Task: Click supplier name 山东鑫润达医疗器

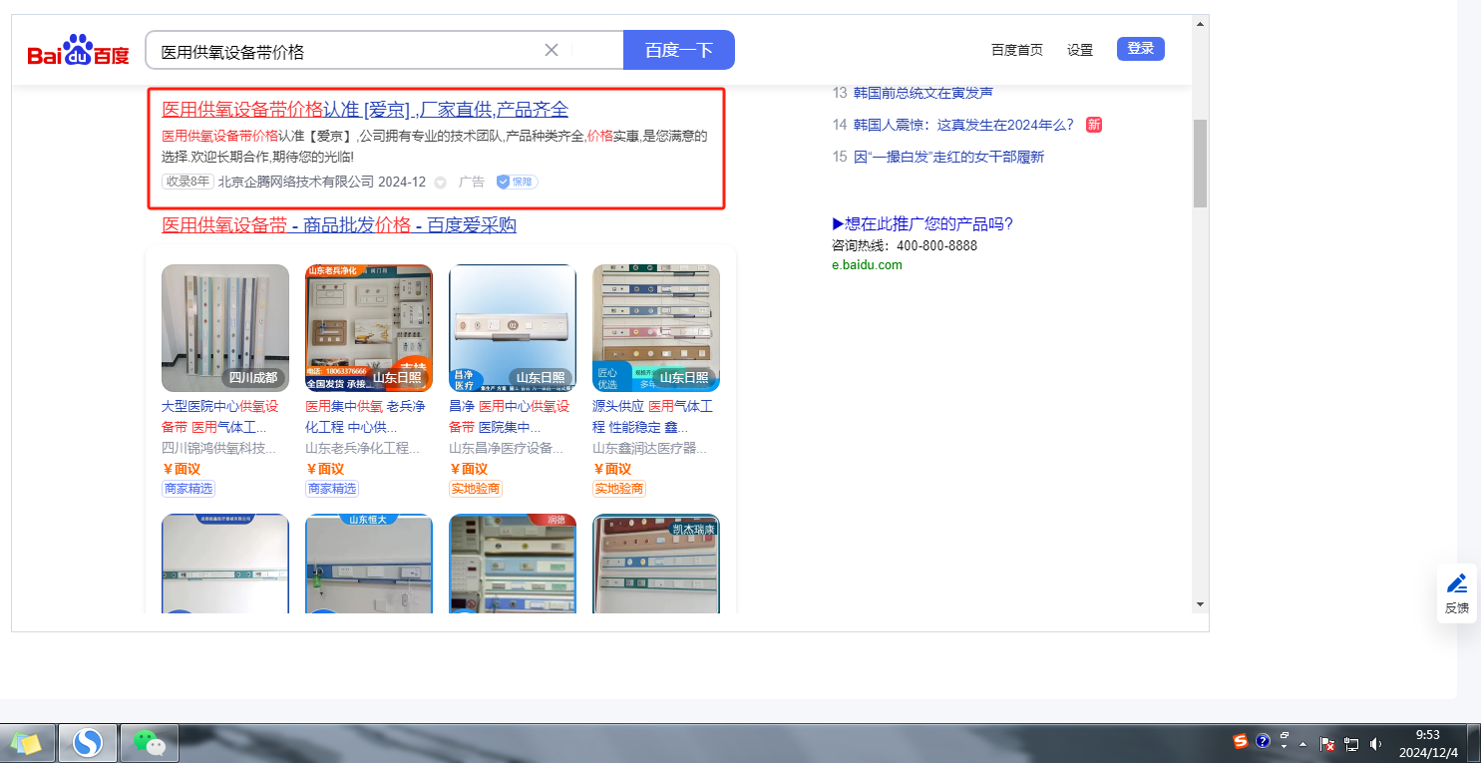Action: click(x=650, y=449)
